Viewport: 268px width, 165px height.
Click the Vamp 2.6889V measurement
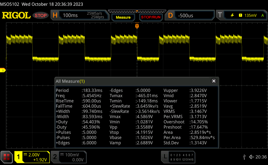[x=131, y=143]
